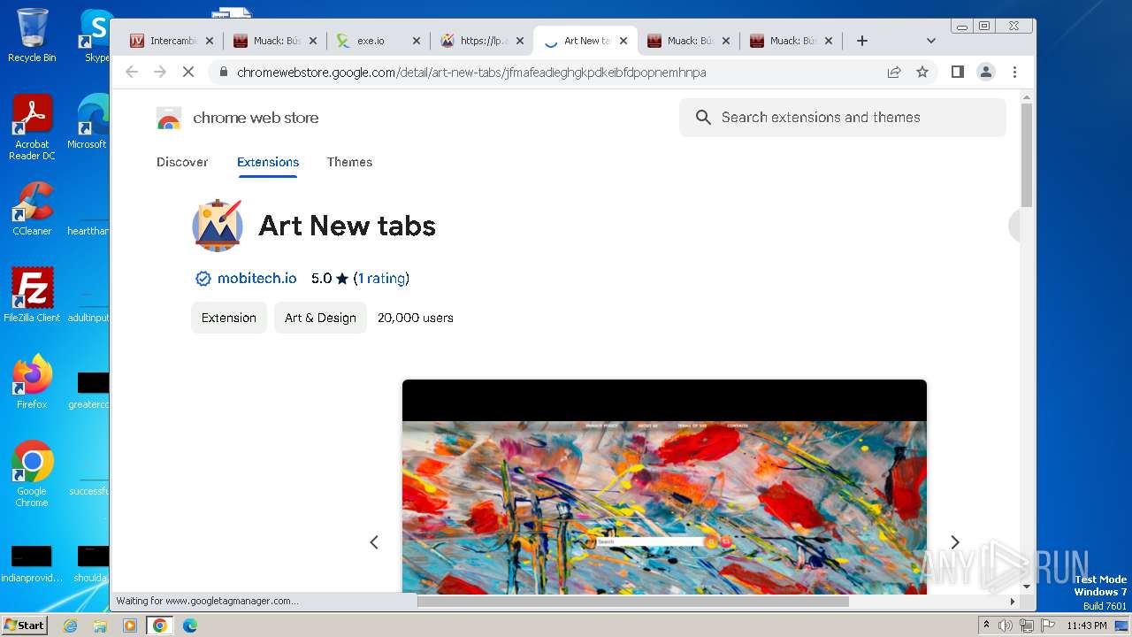Open FileZilla Client desktop shortcut

coord(32,295)
